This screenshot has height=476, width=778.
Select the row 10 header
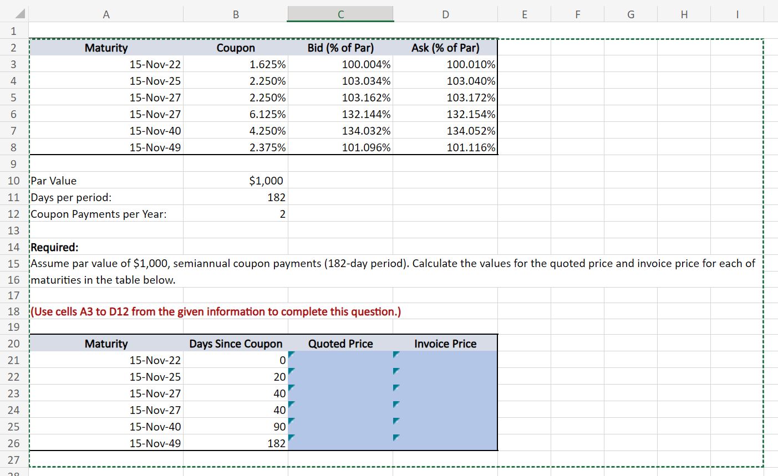13,181
